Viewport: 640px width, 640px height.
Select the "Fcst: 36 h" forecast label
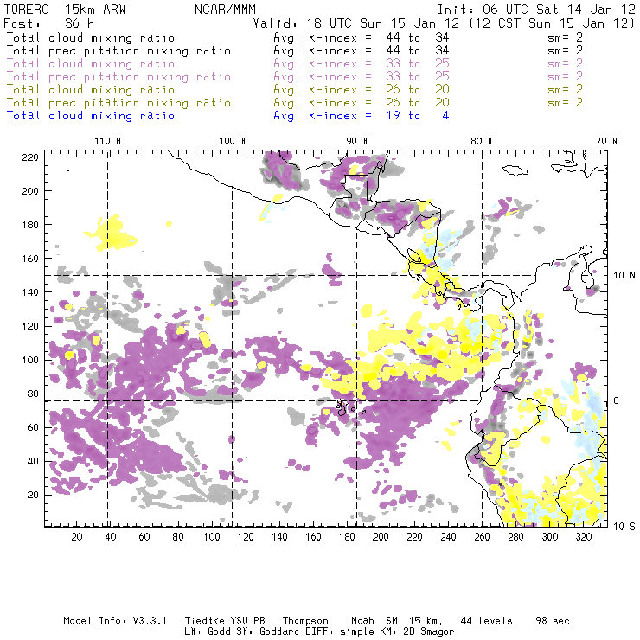(48, 23)
